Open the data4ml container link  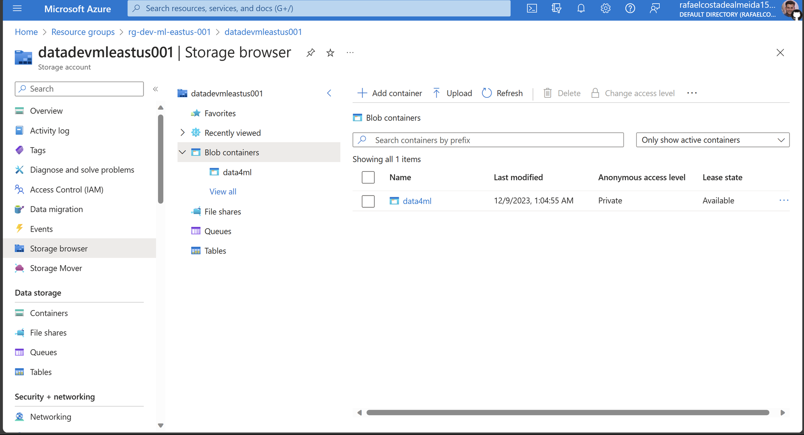coord(417,201)
